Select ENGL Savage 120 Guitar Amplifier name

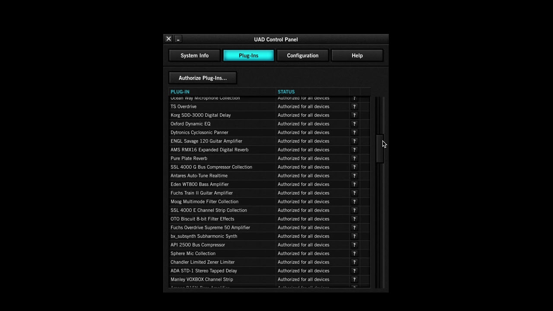click(206, 141)
